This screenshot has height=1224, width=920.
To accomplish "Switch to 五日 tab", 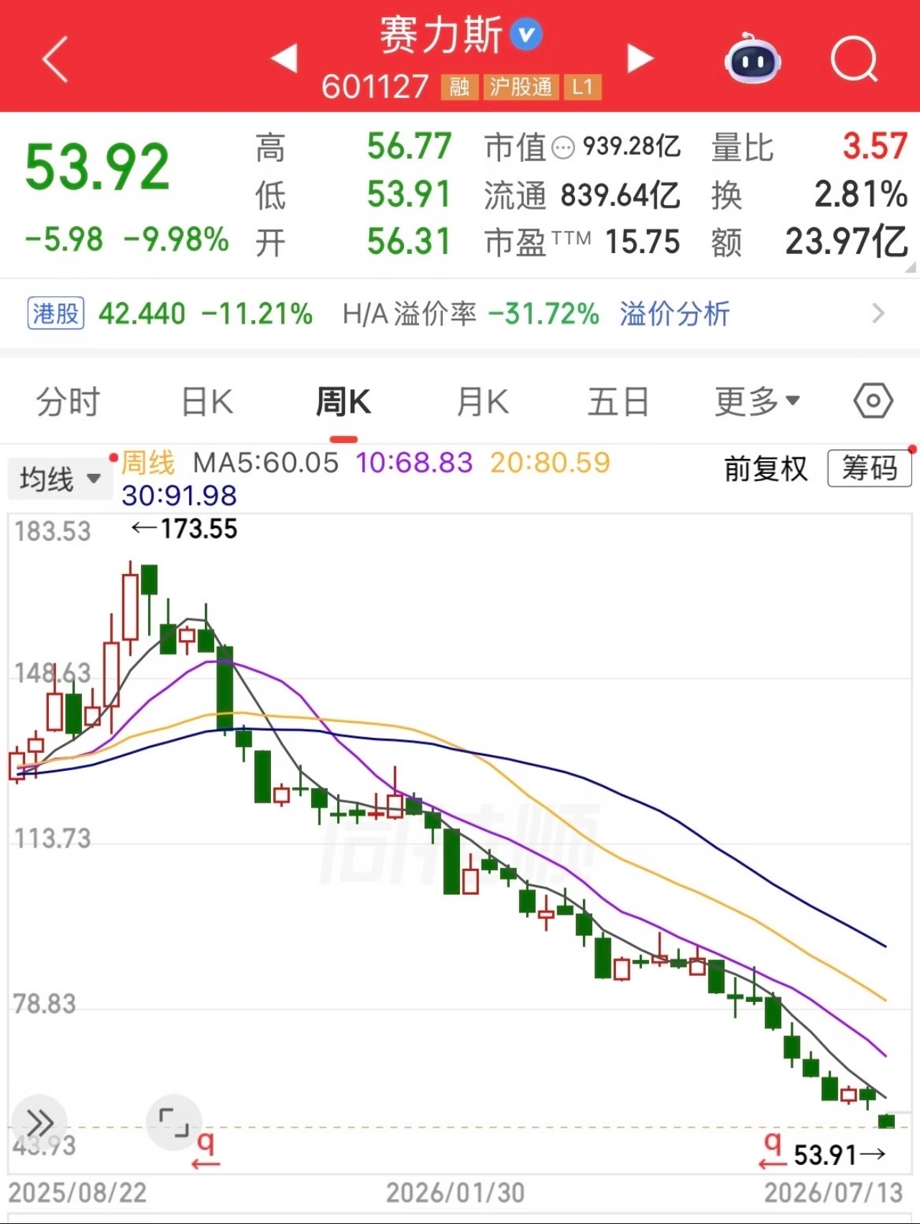I will (618, 401).
